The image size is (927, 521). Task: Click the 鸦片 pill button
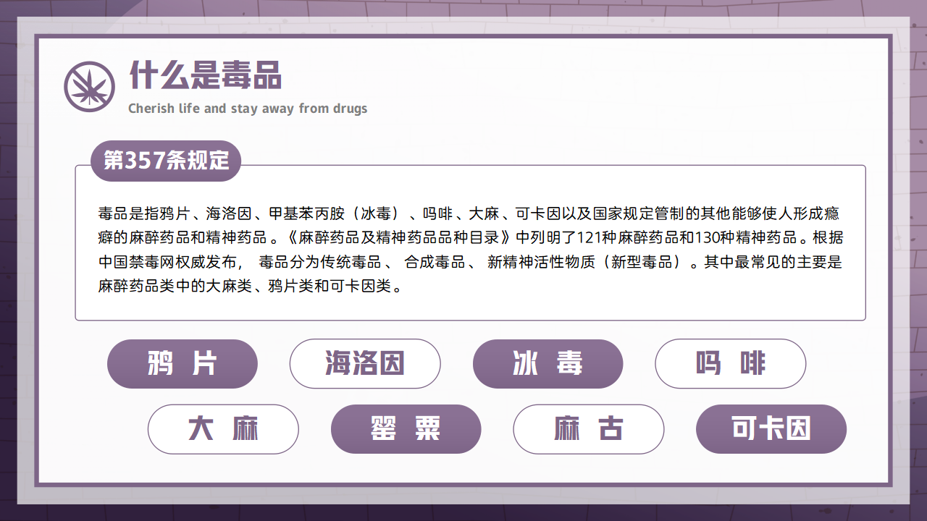tap(183, 364)
